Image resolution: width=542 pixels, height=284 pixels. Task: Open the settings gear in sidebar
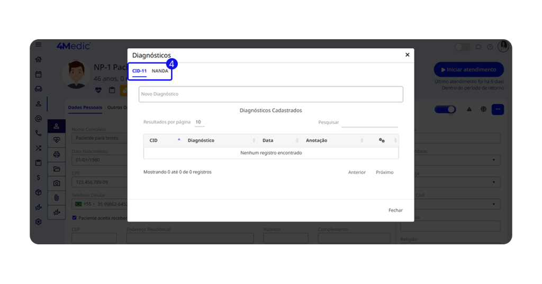[x=39, y=222]
